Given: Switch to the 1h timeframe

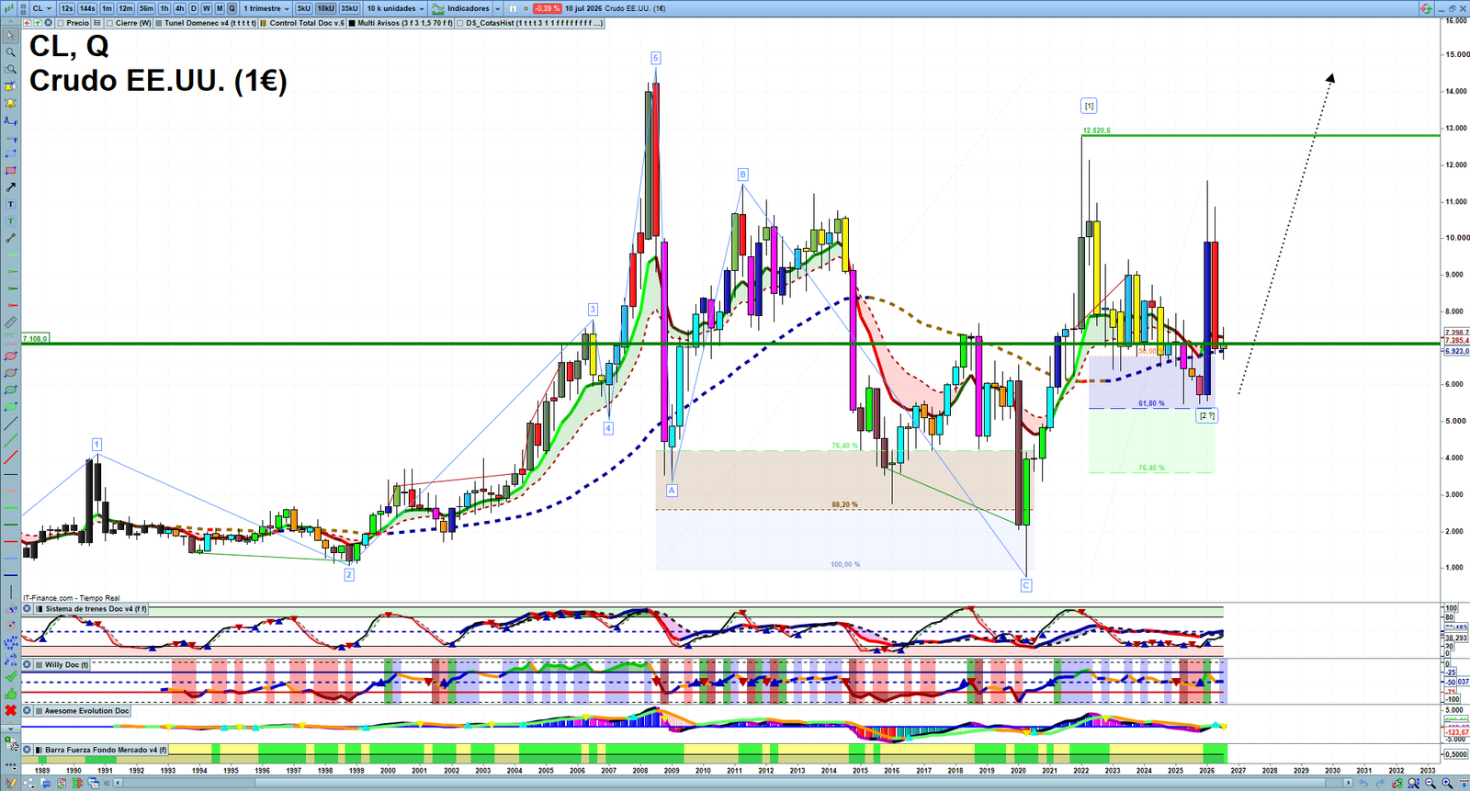Looking at the screenshot, I should coord(164,8).
